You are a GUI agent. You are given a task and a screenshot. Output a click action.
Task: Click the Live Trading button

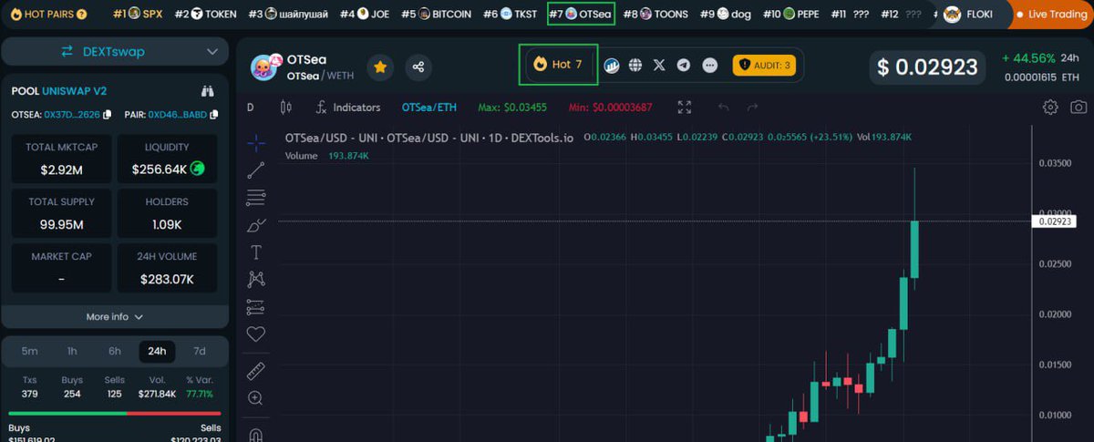[1050, 15]
